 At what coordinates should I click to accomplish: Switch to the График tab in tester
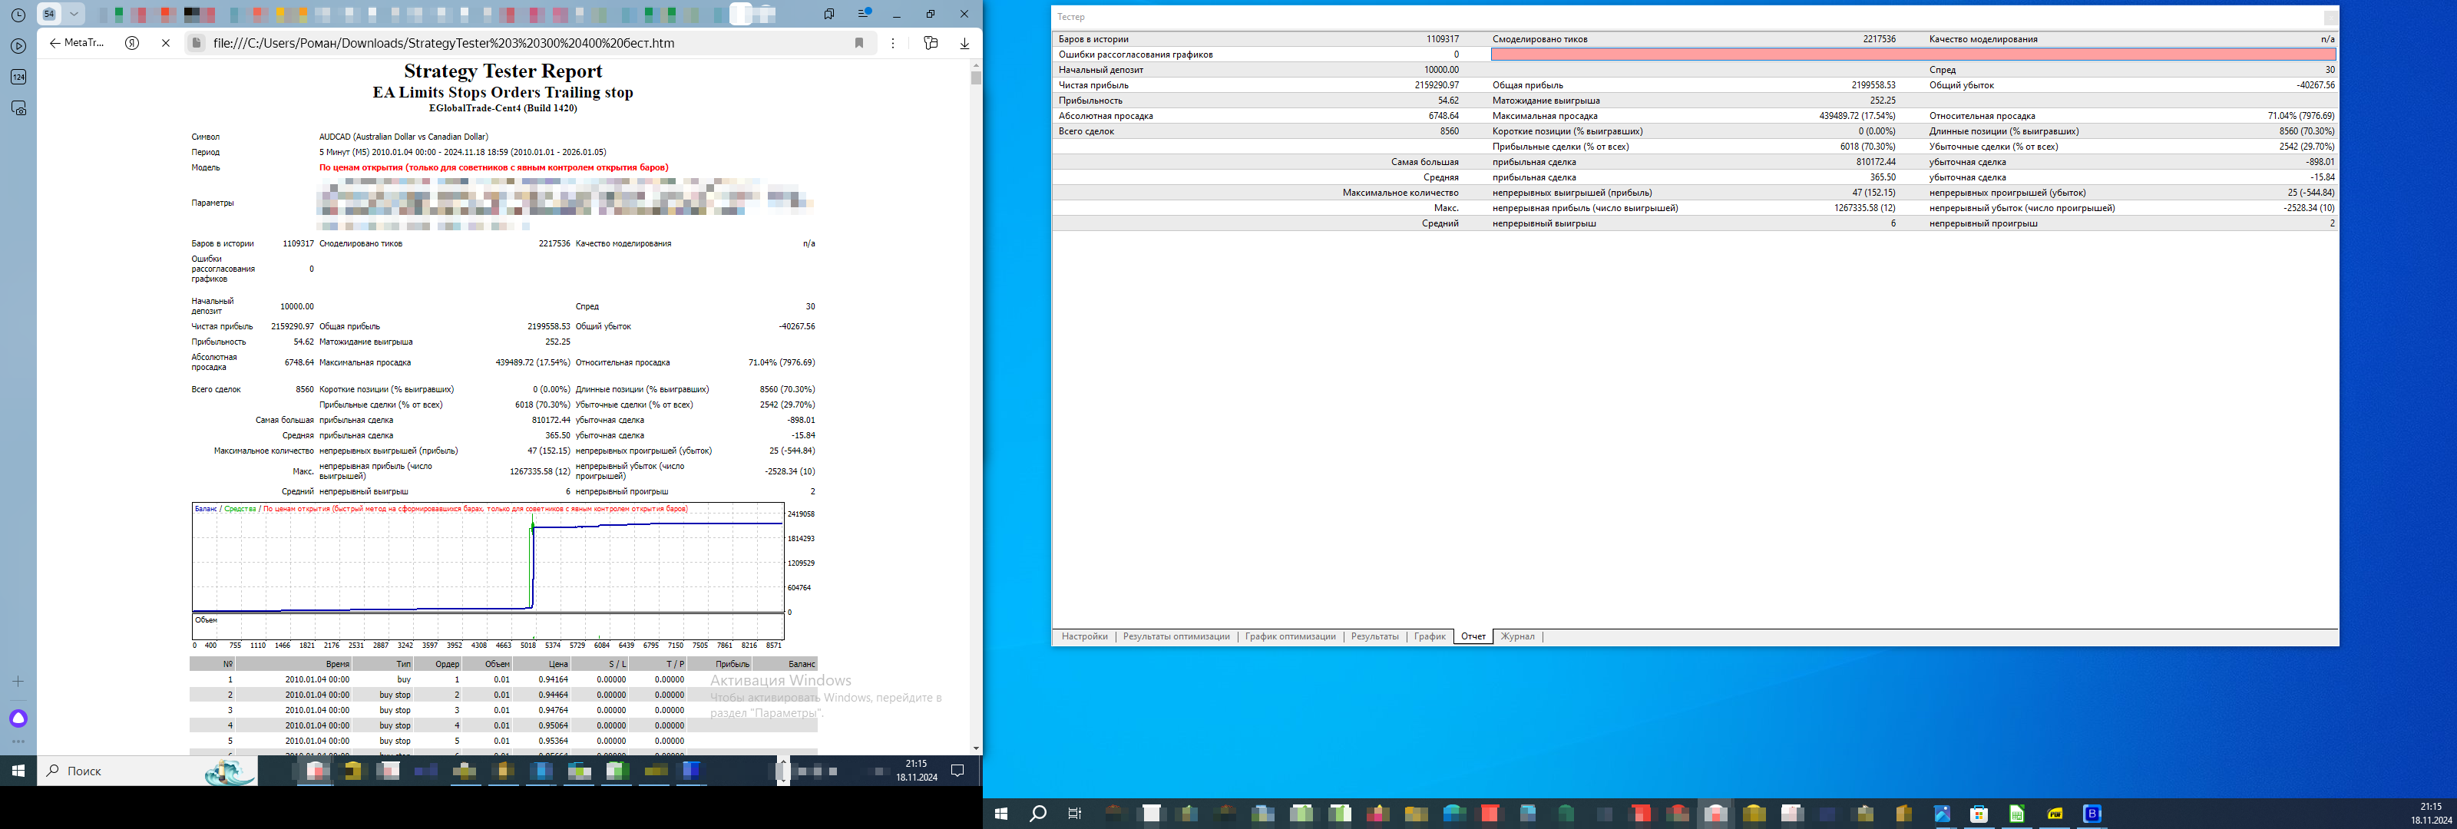[1429, 636]
